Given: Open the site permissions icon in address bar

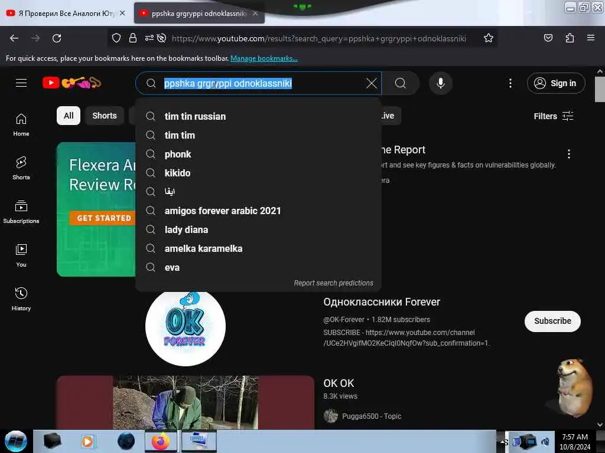Looking at the screenshot, I should click(x=149, y=38).
